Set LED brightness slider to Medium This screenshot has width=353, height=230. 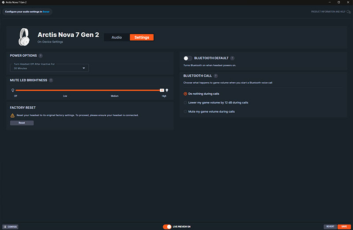tap(114, 90)
